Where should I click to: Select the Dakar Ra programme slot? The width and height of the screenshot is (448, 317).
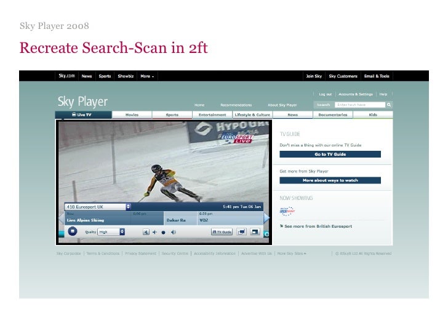180,219
